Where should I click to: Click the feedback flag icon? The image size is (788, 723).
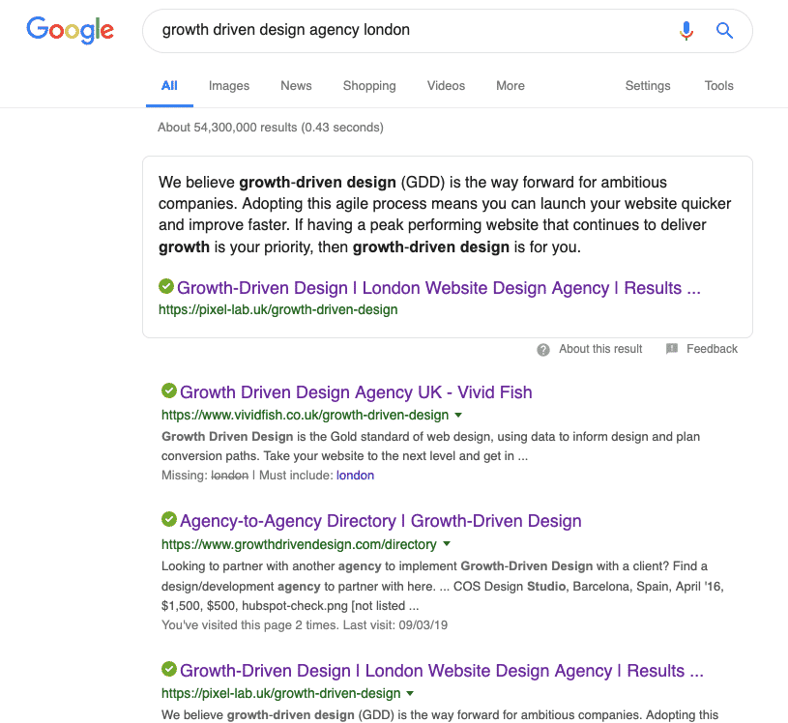pyautogui.click(x=672, y=349)
